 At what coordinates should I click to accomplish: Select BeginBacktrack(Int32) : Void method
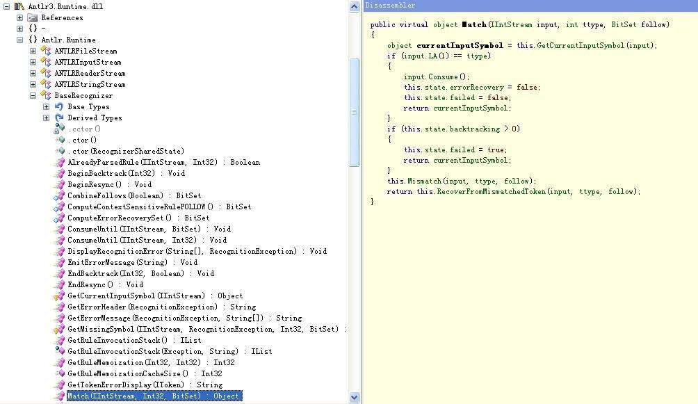click(127, 173)
